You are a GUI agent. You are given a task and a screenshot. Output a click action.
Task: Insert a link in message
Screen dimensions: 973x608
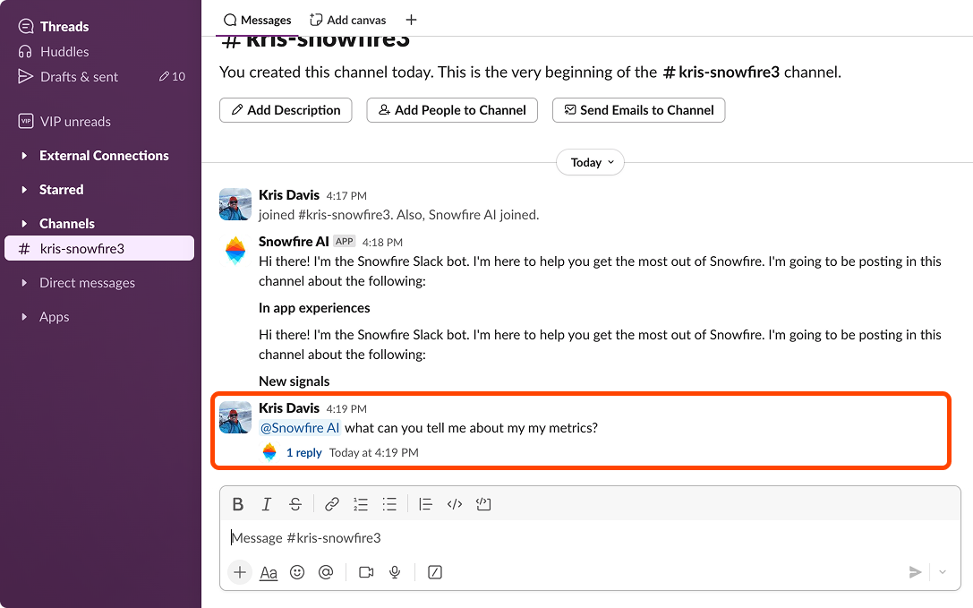[331, 504]
